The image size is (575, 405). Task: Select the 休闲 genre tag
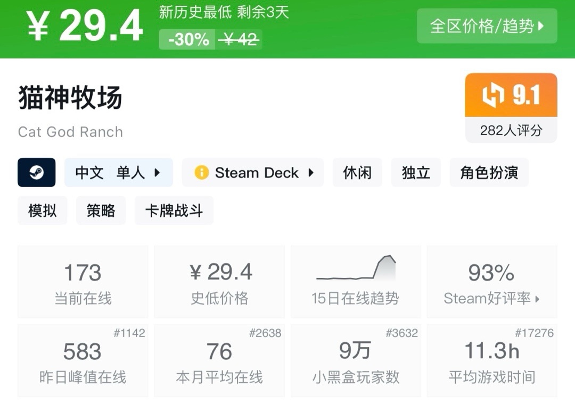point(357,173)
